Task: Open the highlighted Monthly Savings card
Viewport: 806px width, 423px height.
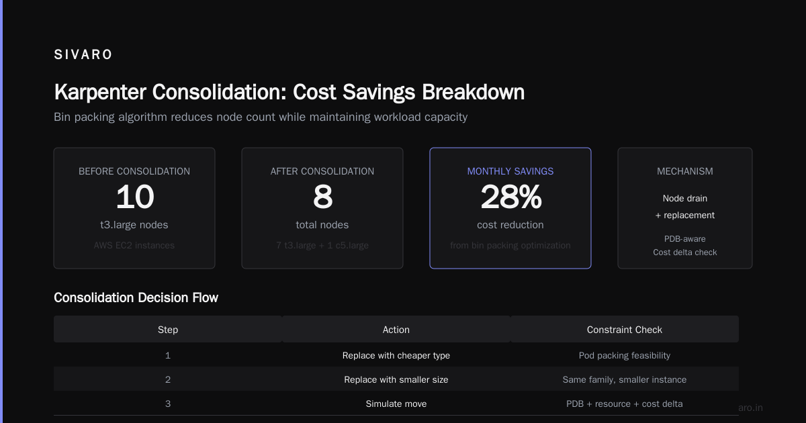Action: click(x=510, y=208)
